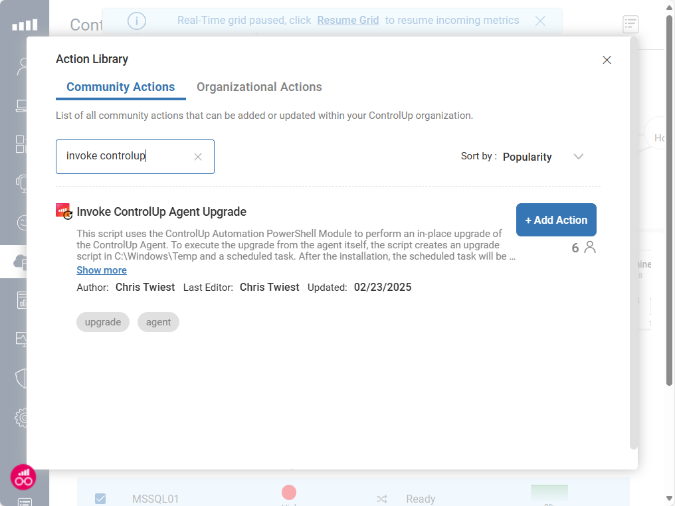
Task: Open the Invoke ControlUp Agent Upgrade title
Action: pos(161,212)
